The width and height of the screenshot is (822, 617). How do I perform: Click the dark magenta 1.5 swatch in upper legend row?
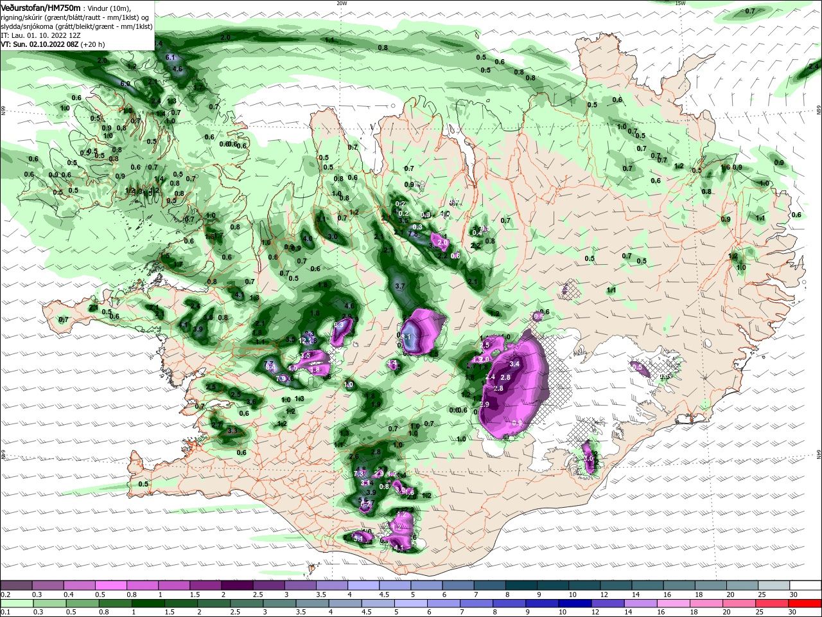(205, 586)
